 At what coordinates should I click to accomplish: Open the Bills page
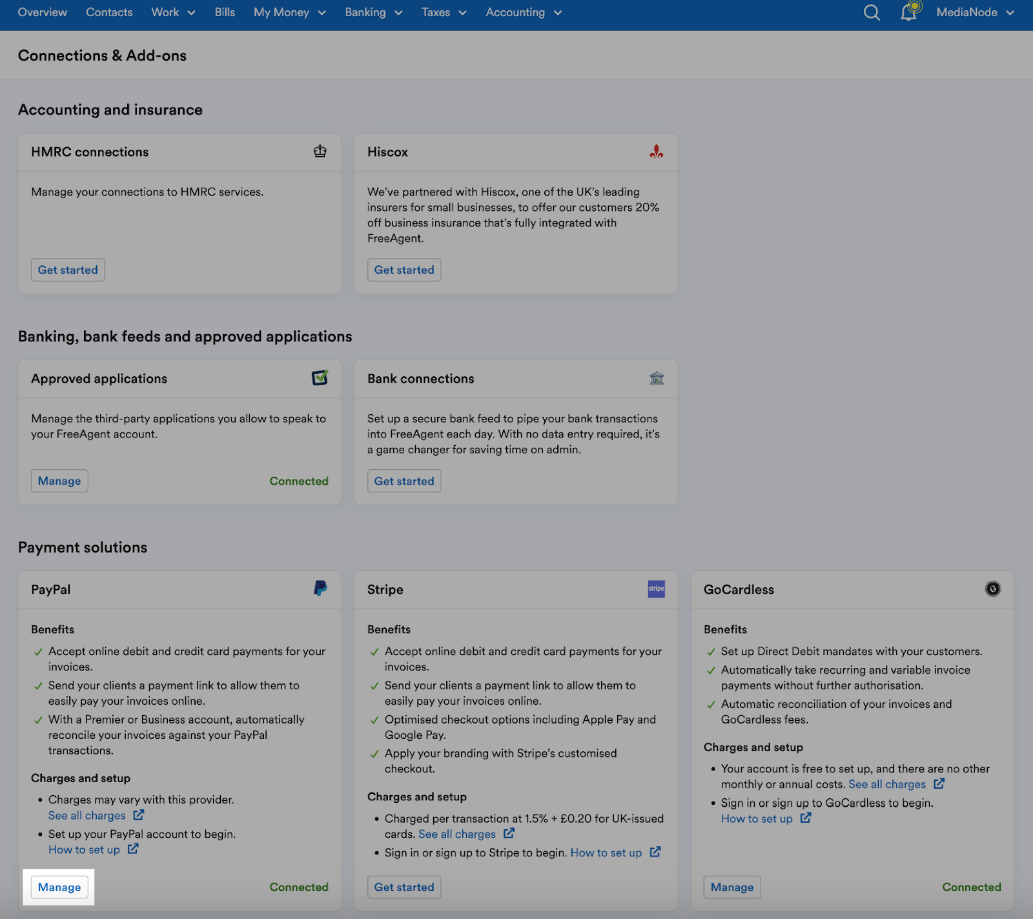tap(225, 12)
